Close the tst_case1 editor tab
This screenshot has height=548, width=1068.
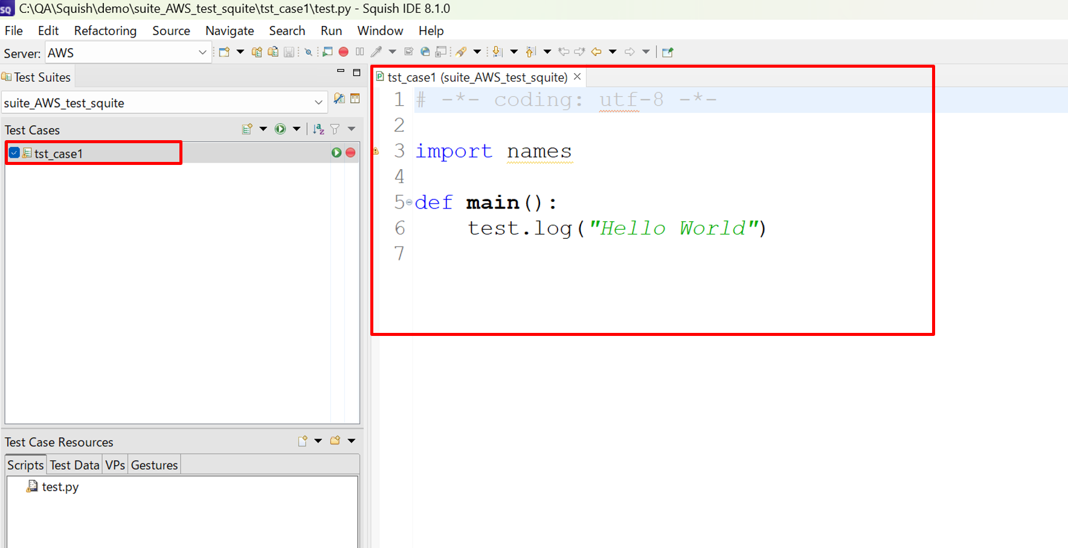click(x=577, y=77)
